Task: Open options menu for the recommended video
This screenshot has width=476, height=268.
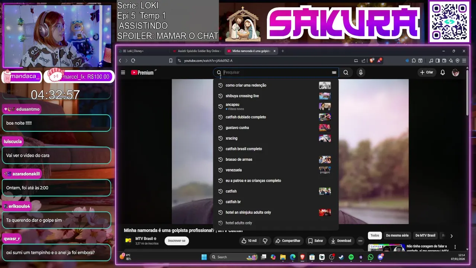Action: click(455, 247)
